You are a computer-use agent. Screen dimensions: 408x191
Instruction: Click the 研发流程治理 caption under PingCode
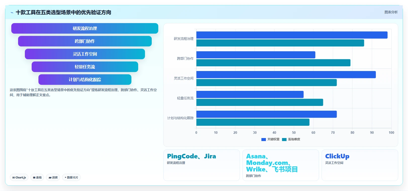176,163
